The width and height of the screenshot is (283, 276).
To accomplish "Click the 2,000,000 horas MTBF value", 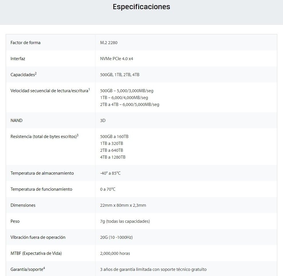I will [115, 253].
